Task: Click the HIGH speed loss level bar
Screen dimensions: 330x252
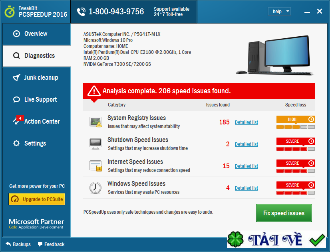Action: tap(296, 127)
